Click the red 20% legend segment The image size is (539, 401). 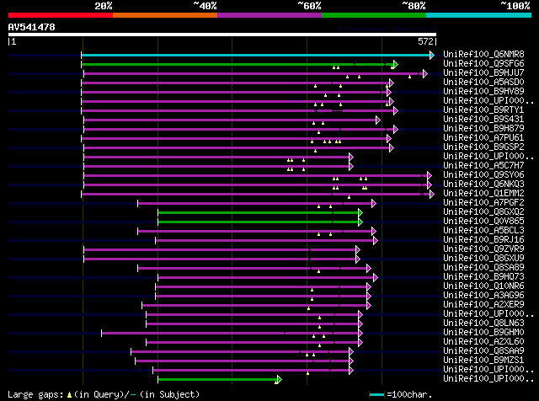(x=61, y=15)
